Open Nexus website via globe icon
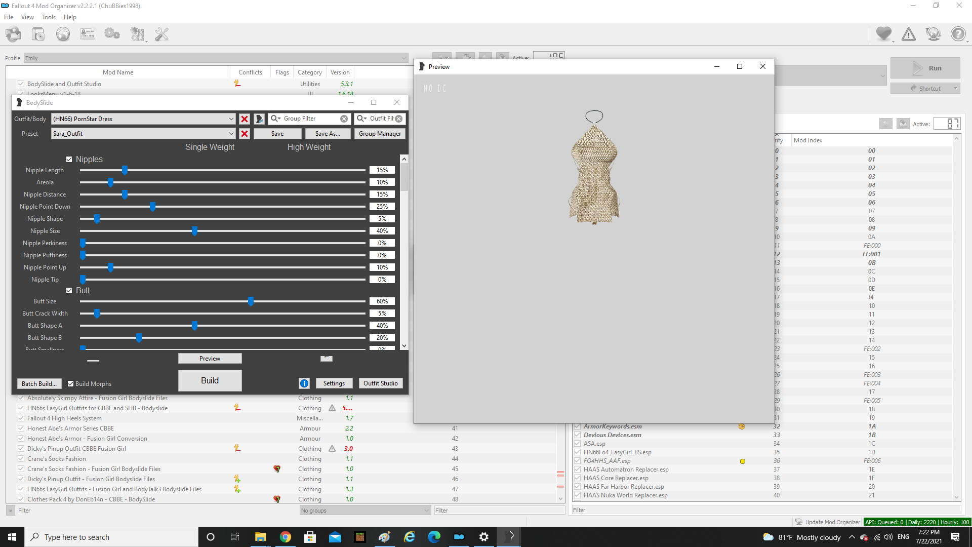The width and height of the screenshot is (972, 547). (x=63, y=34)
